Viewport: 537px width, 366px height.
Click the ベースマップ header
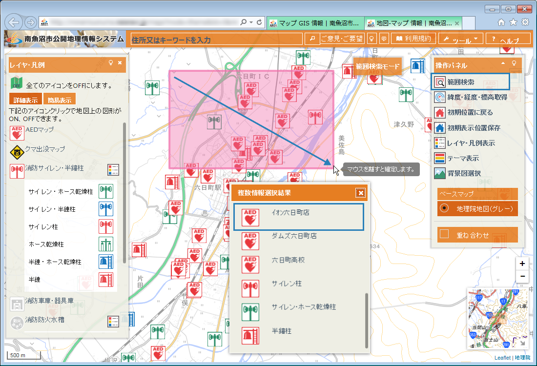[477, 194]
